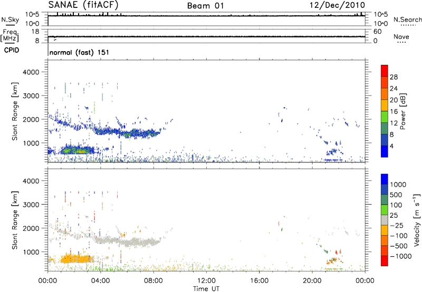Click the -25 tick label on the velocity colorbar
Screen dimensions: 422x292
(397, 225)
